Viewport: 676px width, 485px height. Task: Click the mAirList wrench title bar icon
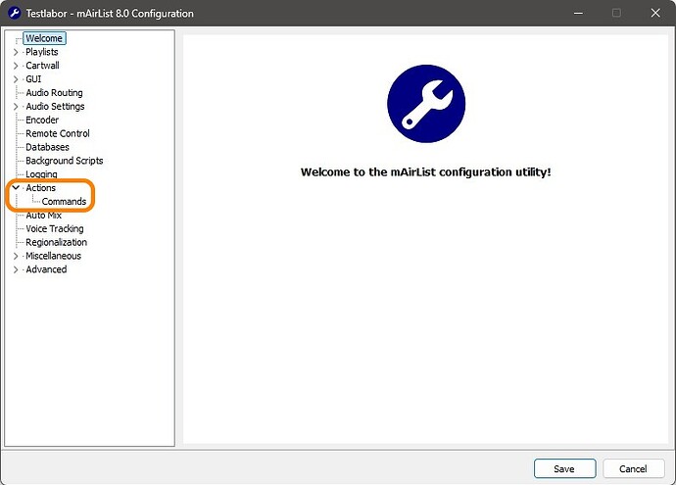click(15, 13)
